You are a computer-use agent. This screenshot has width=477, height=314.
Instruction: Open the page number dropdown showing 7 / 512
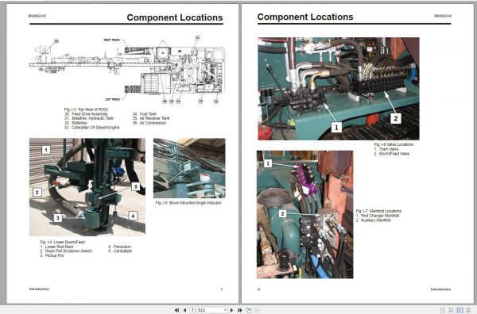(x=225, y=310)
